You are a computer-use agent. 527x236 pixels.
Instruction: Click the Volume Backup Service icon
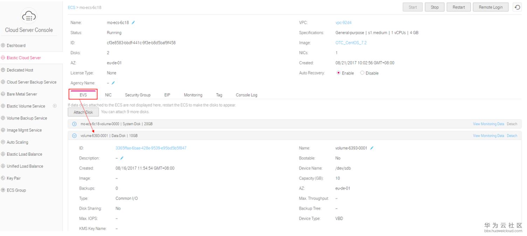[x=3, y=118]
